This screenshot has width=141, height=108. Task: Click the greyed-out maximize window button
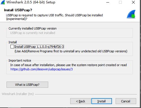point(120,2)
